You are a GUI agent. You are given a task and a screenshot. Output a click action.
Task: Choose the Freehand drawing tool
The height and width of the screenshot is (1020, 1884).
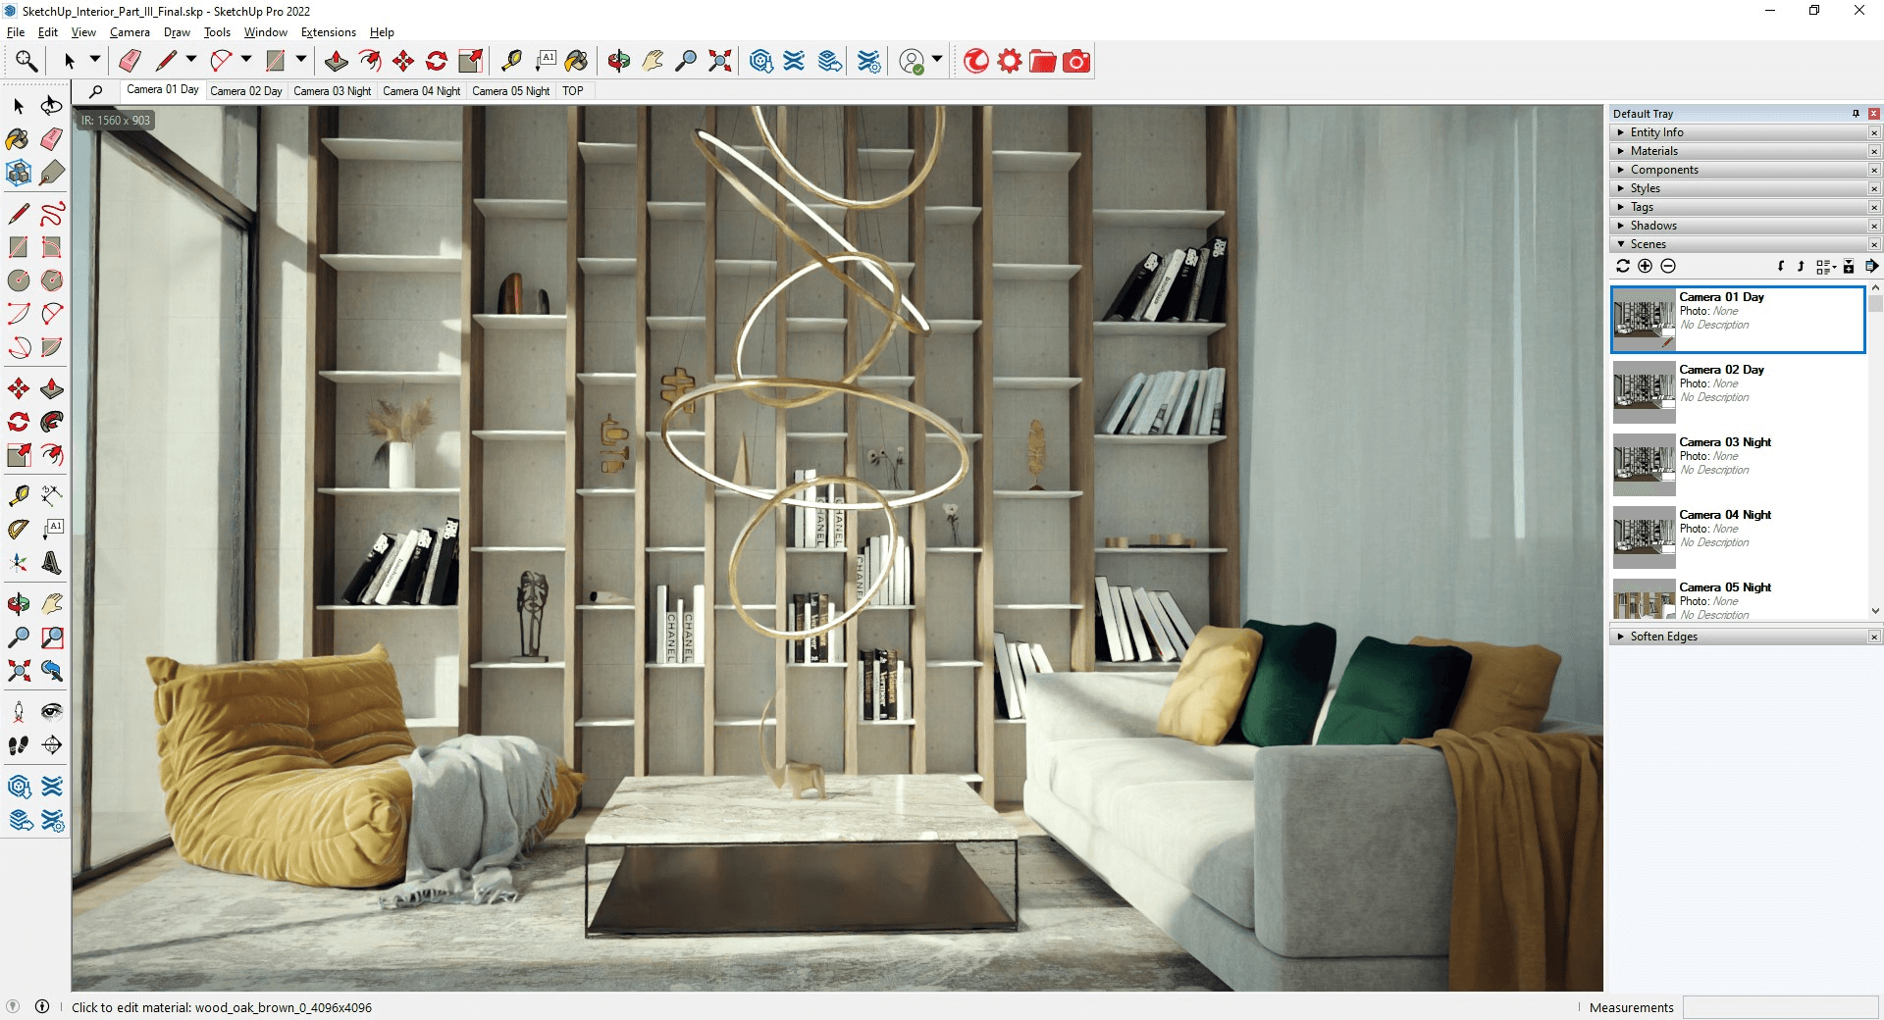[x=52, y=213]
